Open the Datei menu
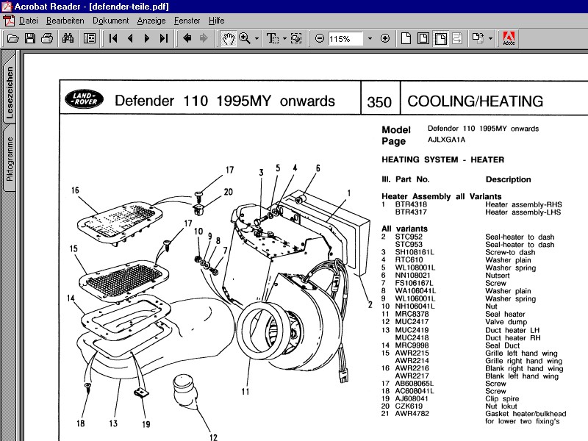 (28, 21)
